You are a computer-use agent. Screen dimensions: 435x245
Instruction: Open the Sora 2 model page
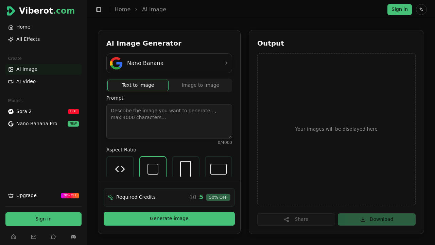[24, 111]
